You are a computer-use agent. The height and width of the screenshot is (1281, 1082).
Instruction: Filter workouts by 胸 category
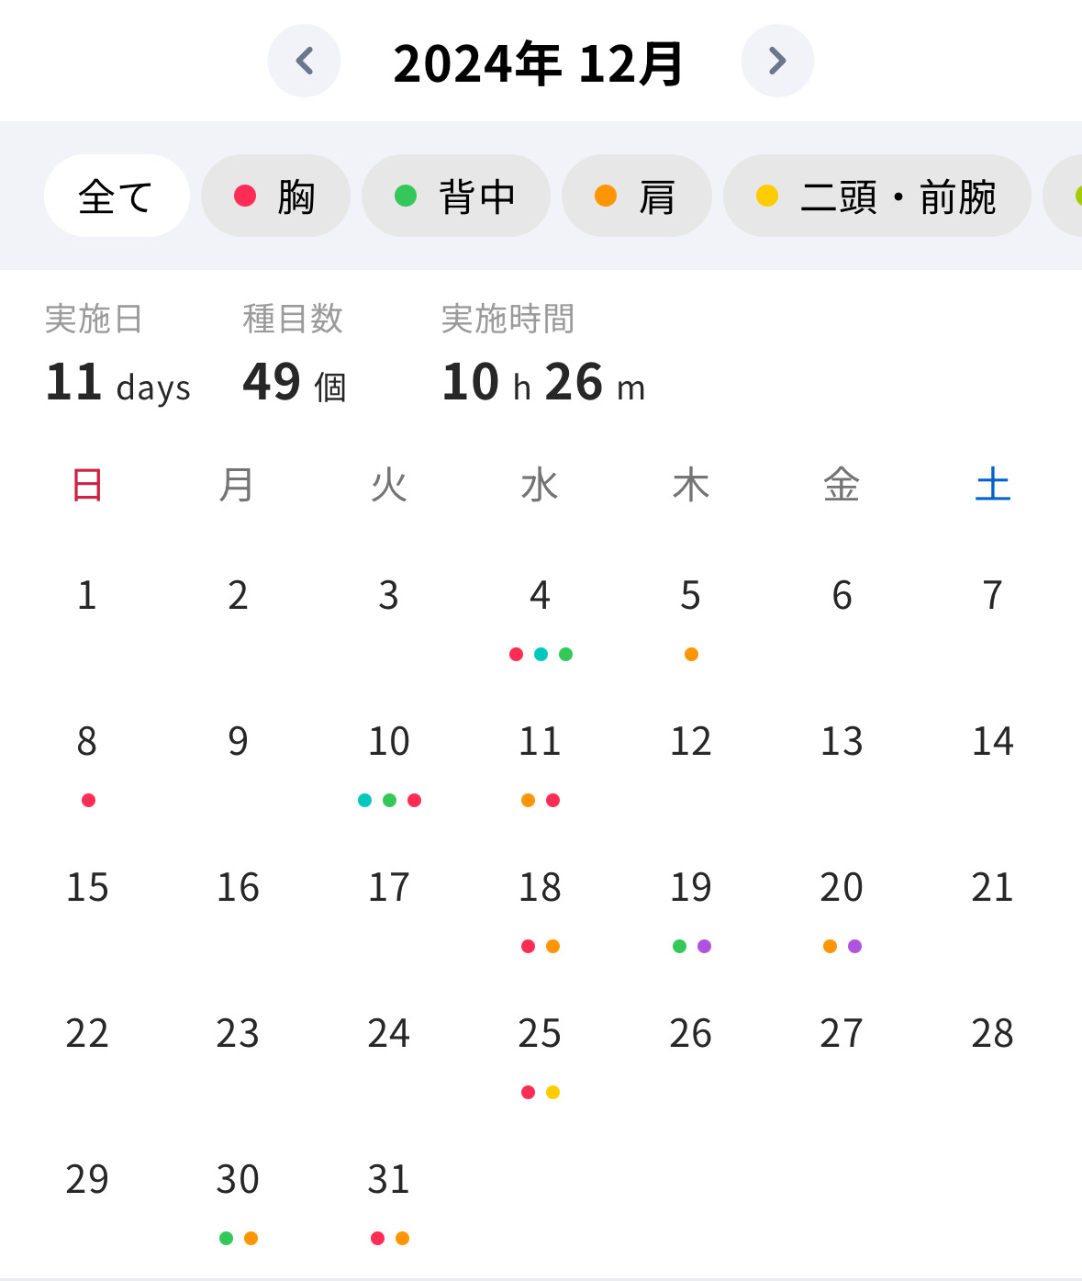click(x=275, y=196)
